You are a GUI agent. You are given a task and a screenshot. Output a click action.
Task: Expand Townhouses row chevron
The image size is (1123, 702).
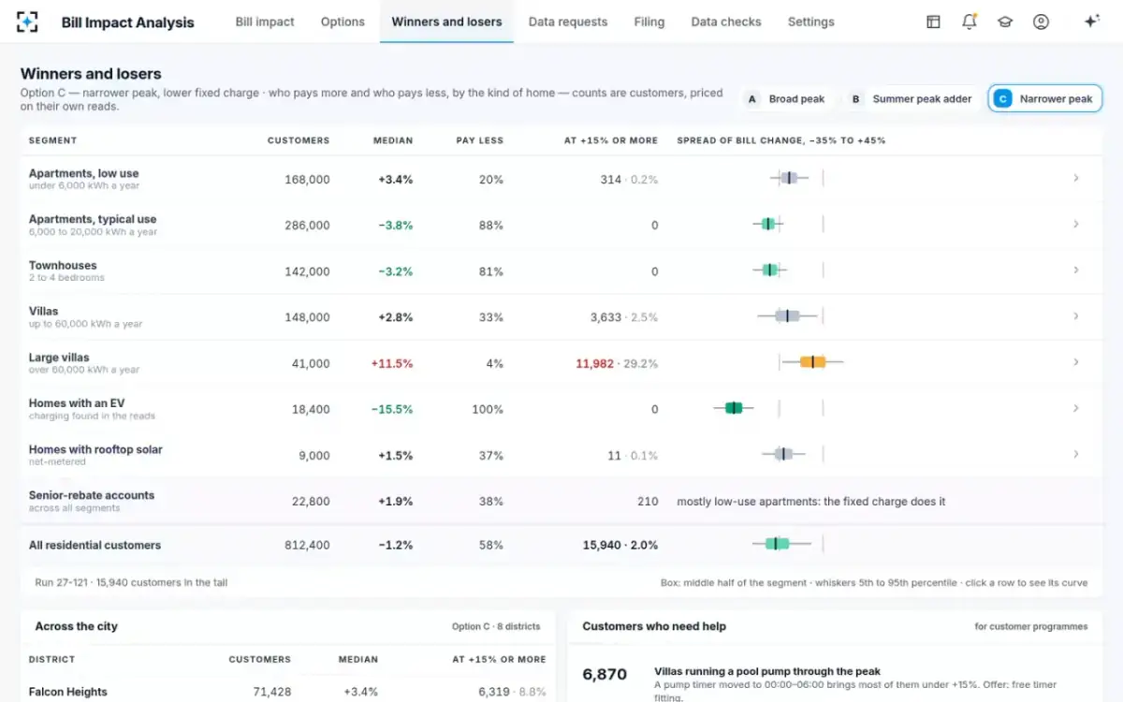[1076, 270]
